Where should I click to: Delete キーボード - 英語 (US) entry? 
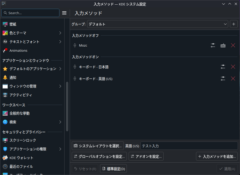pos(233,79)
